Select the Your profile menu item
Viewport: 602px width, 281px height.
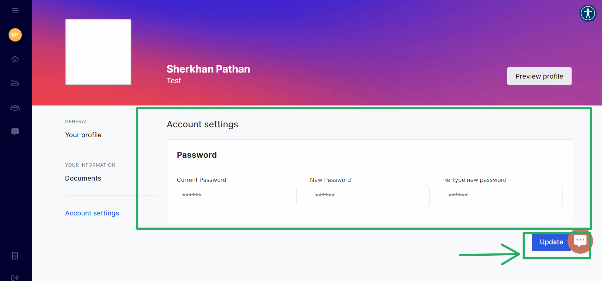pos(83,135)
